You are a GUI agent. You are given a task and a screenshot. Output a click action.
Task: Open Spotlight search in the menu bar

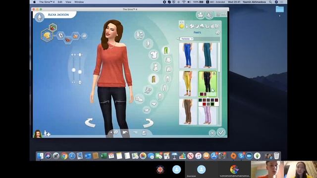(270, 2)
